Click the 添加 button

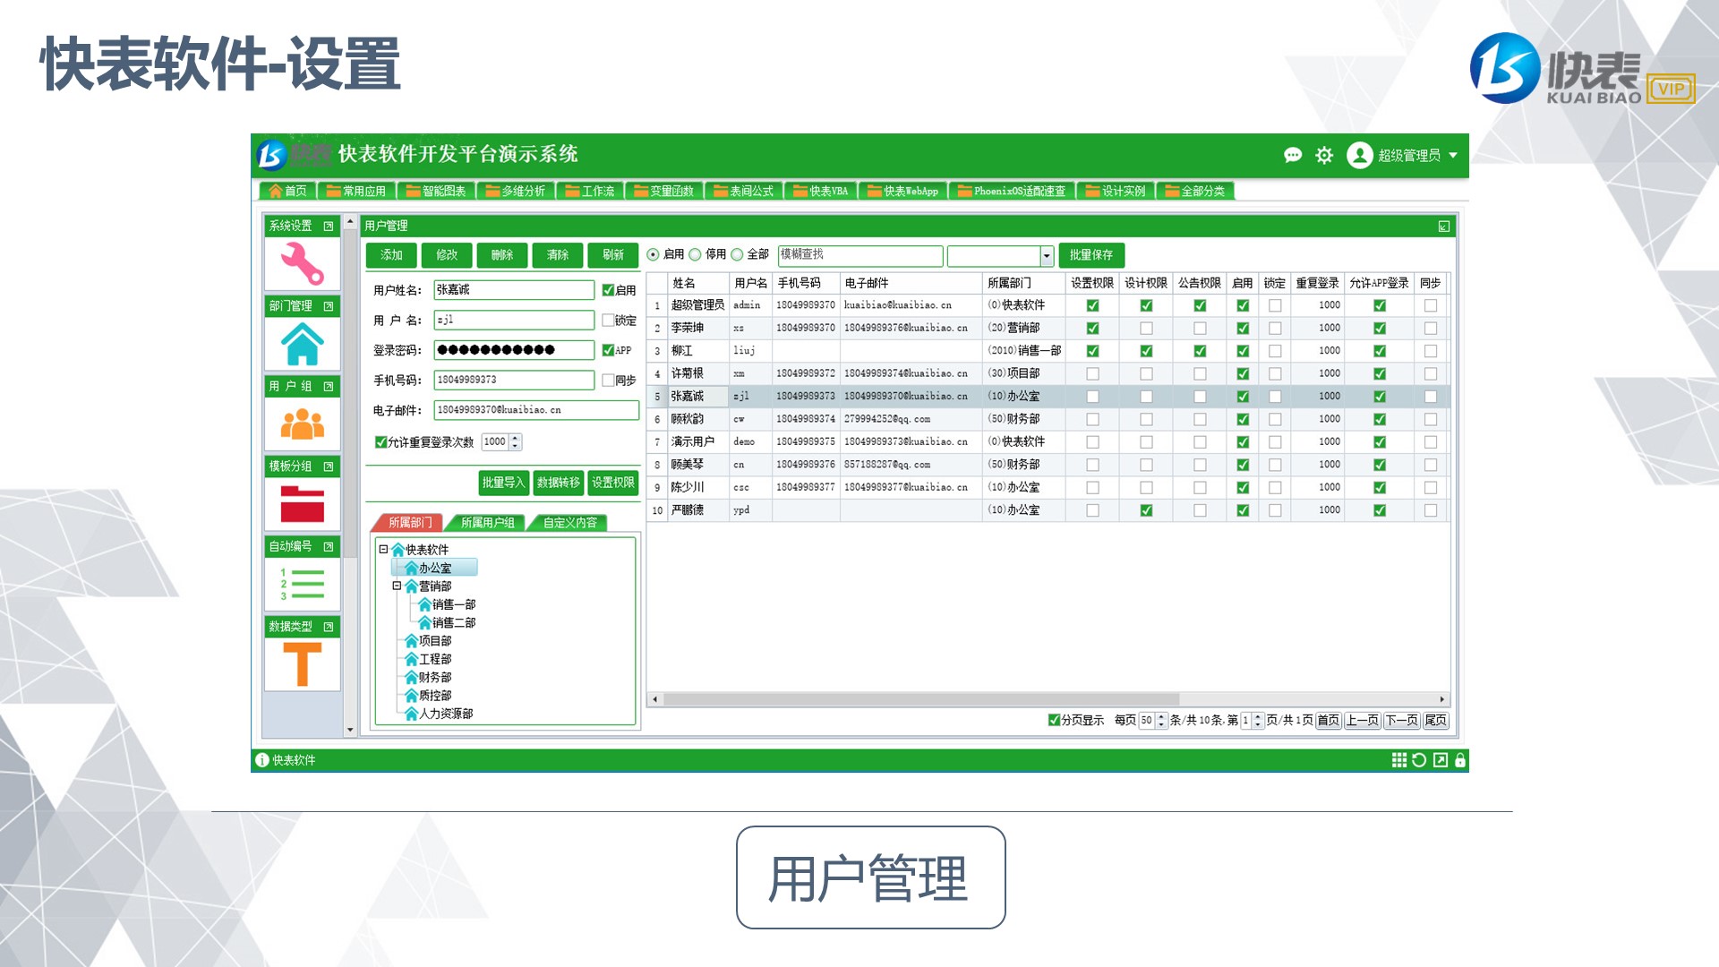391,256
